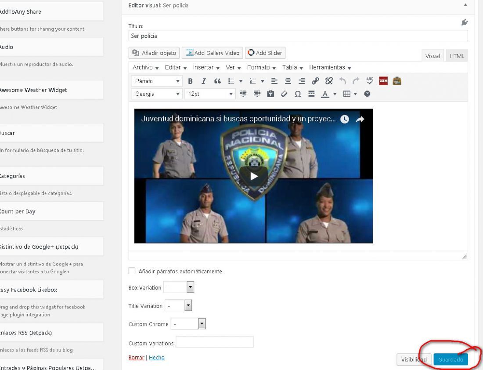This screenshot has height=370, width=483.
Task: Open the Georgia font family dropdown
Action: tap(157, 94)
